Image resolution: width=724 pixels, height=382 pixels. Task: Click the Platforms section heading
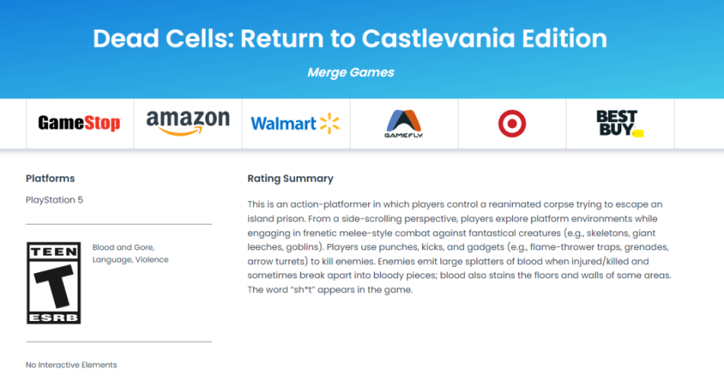[x=51, y=179]
